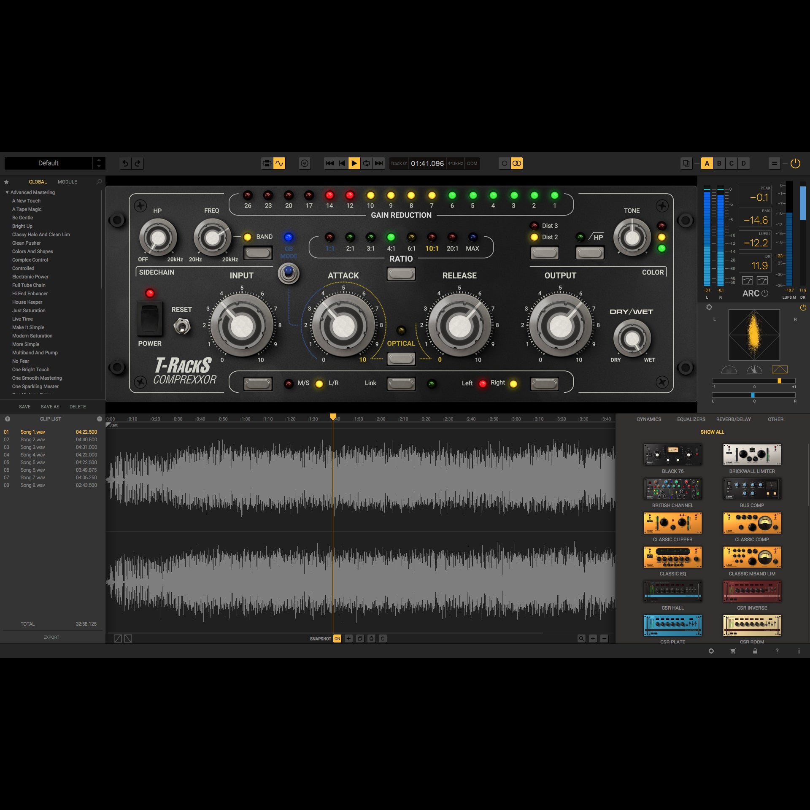Click the Dist mode button
Screen dimensions: 810x810
[545, 253]
